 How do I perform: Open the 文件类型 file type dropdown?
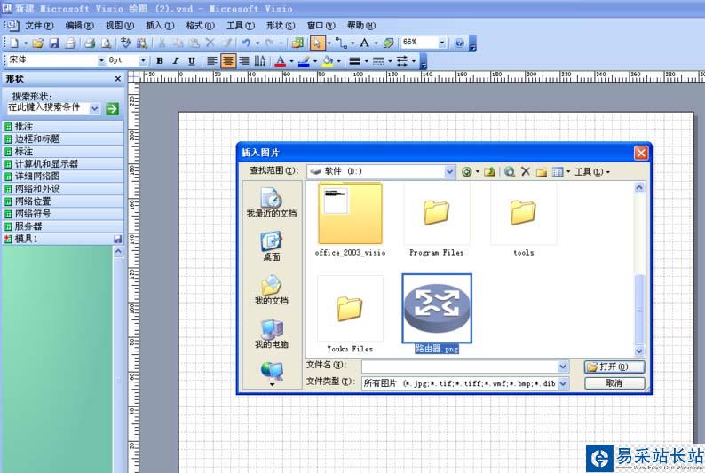563,383
